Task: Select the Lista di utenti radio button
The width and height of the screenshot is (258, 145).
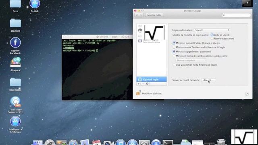Action: [212, 35]
